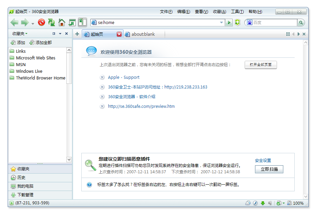320x217 pixels.
Task: Toggle the favorites sidebar panel button
Action: (x=82, y=22)
